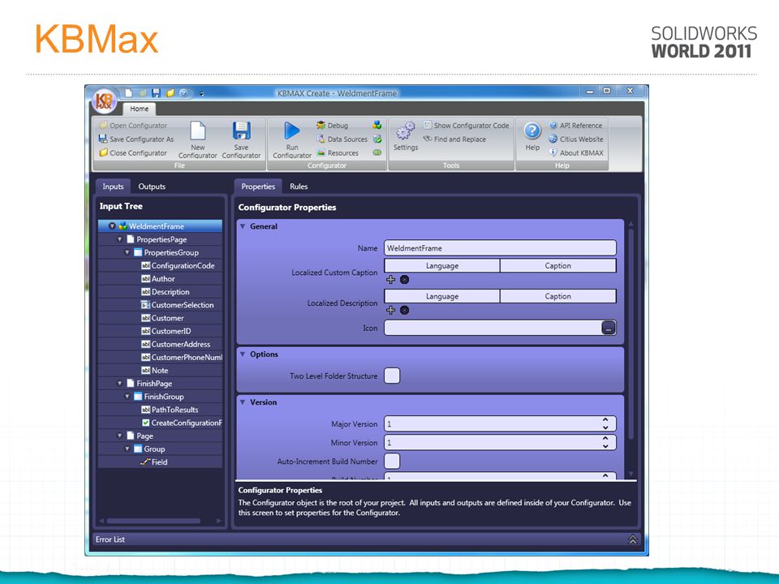Screen dimensions: 779x584
Task: Remove Localized Custom Caption row with delete icon
Action: pos(404,280)
